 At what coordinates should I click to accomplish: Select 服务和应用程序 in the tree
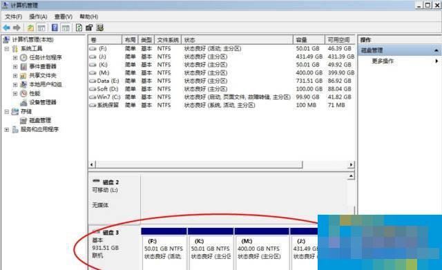click(x=39, y=129)
